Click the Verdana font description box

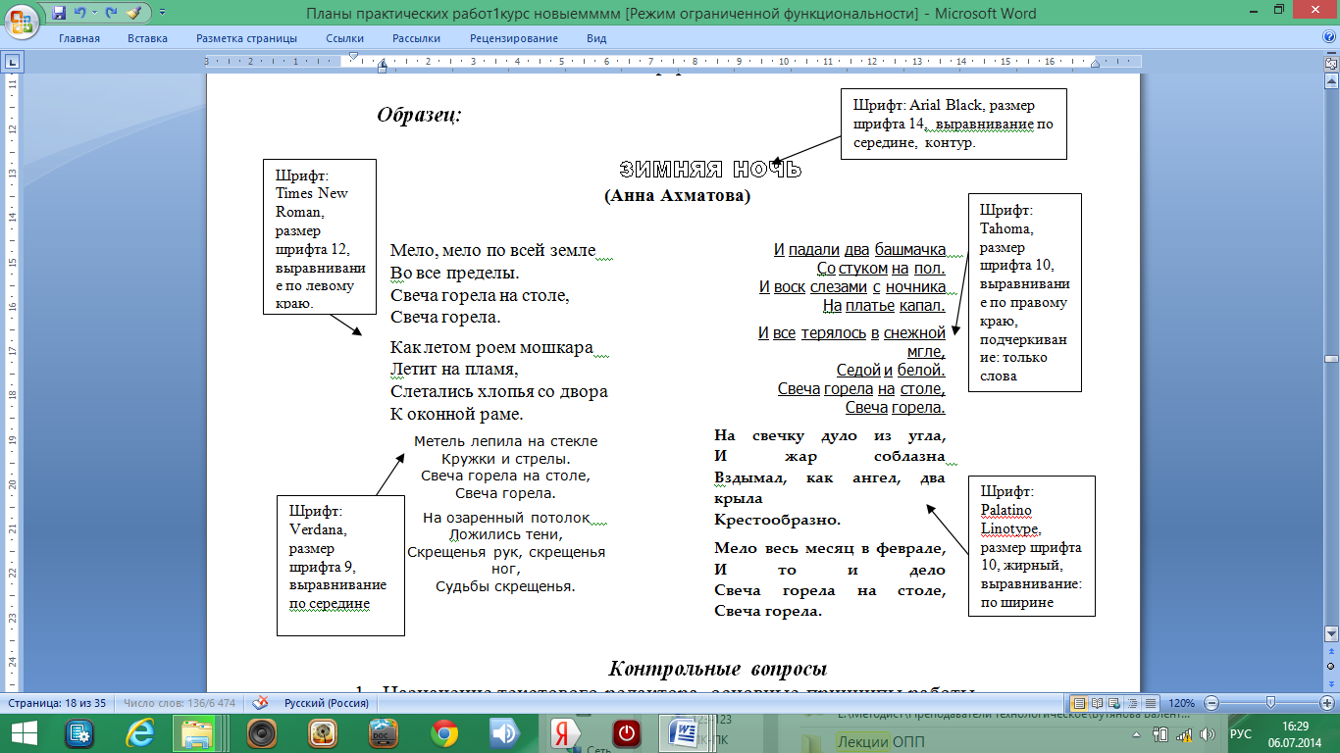point(340,566)
